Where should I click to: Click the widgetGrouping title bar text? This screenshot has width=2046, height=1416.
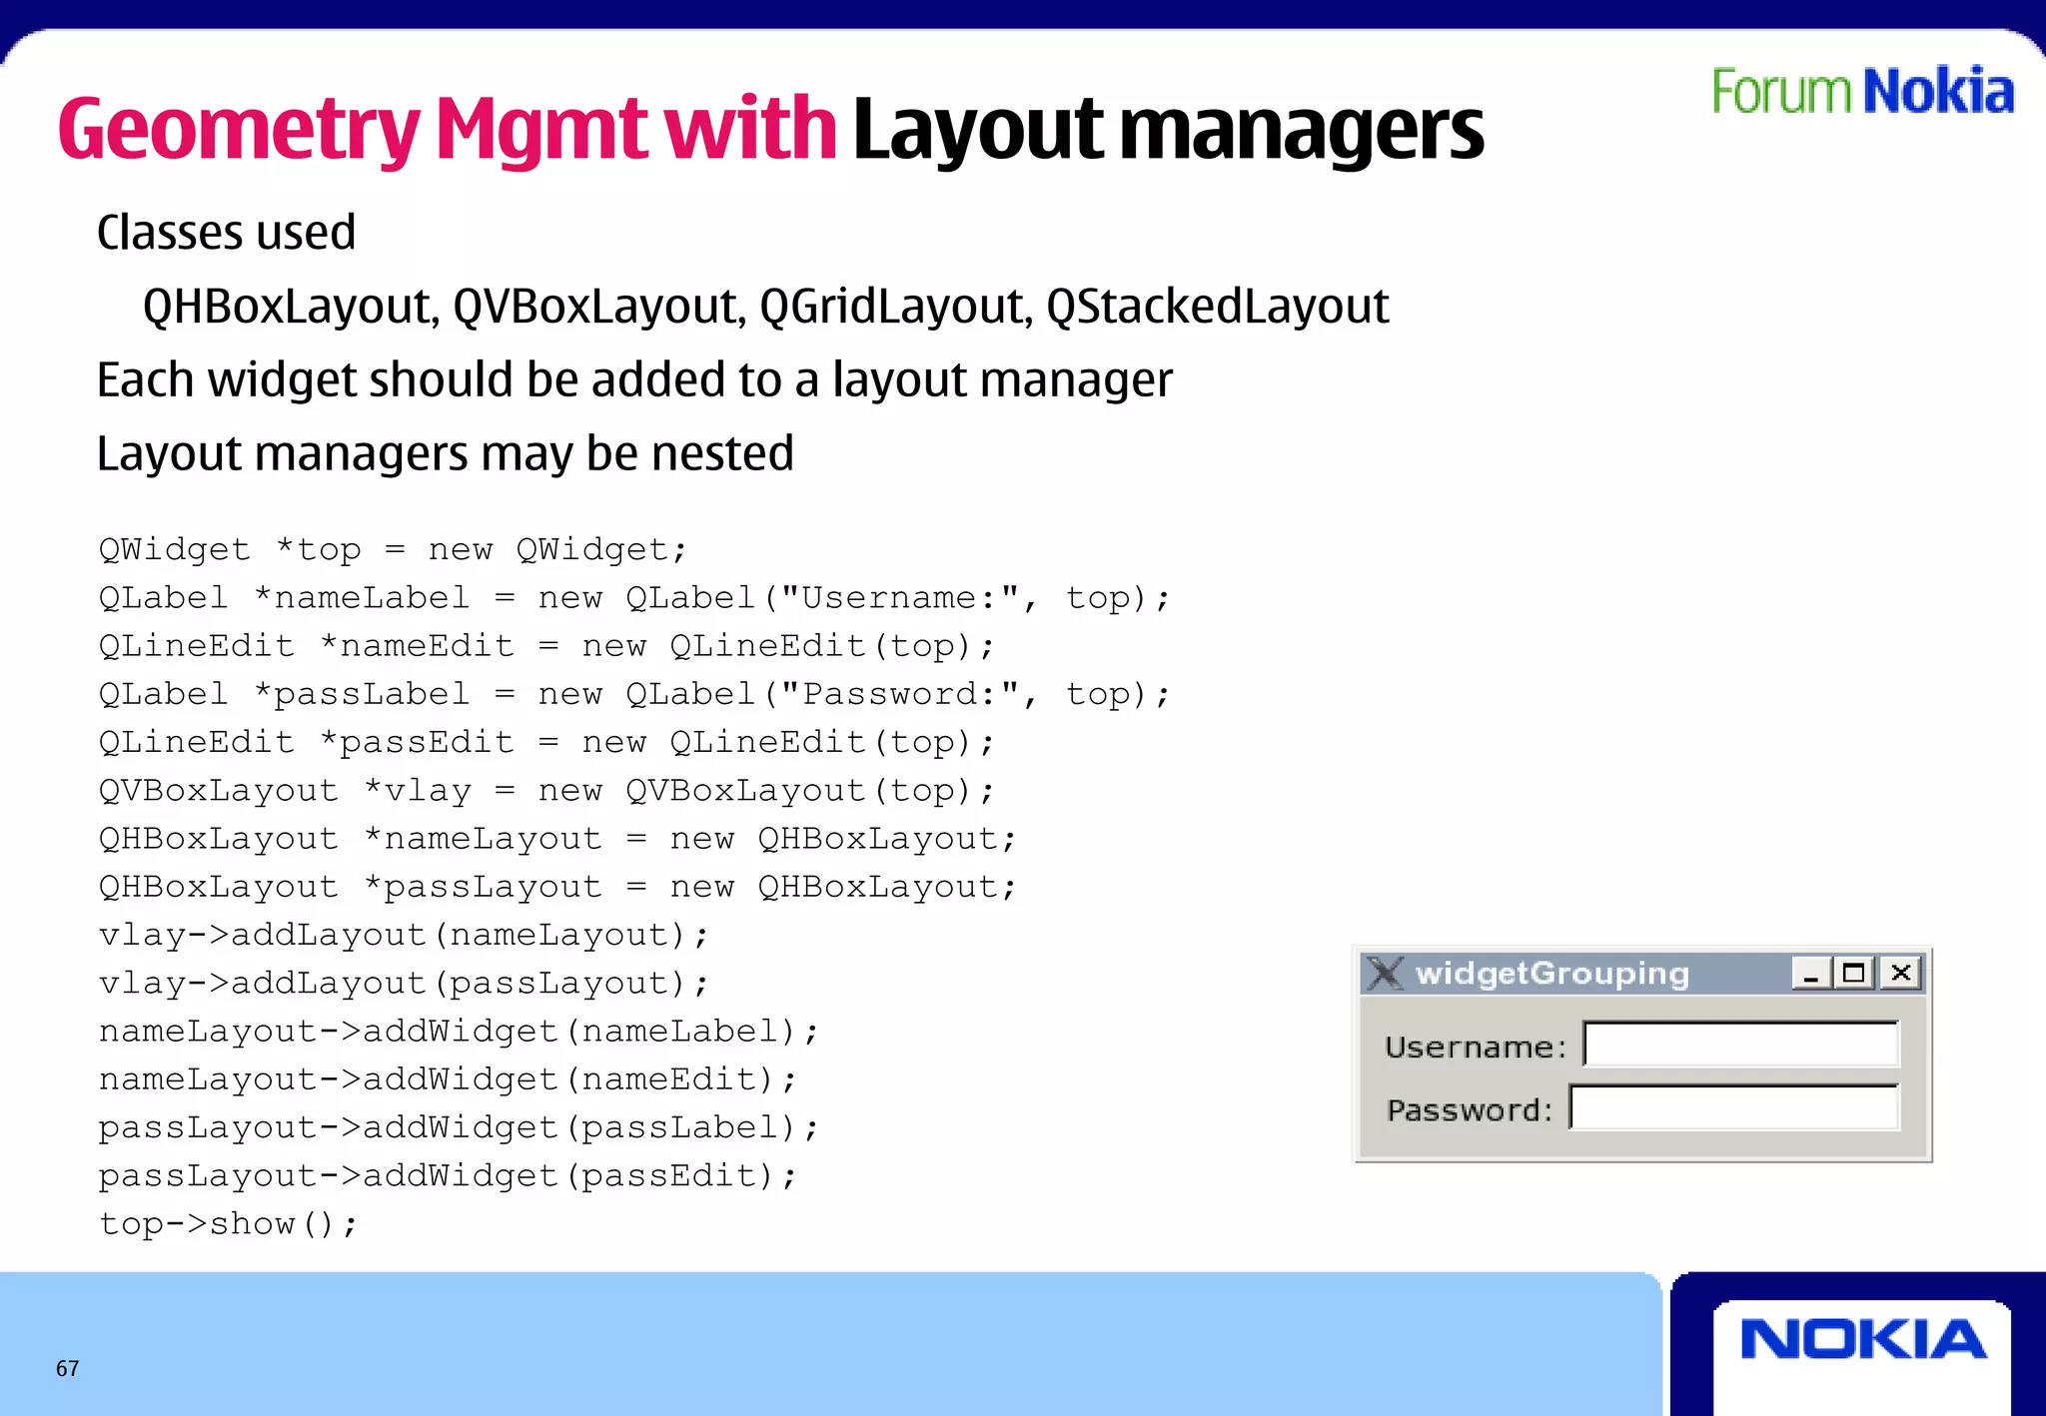pyautogui.click(x=1552, y=974)
